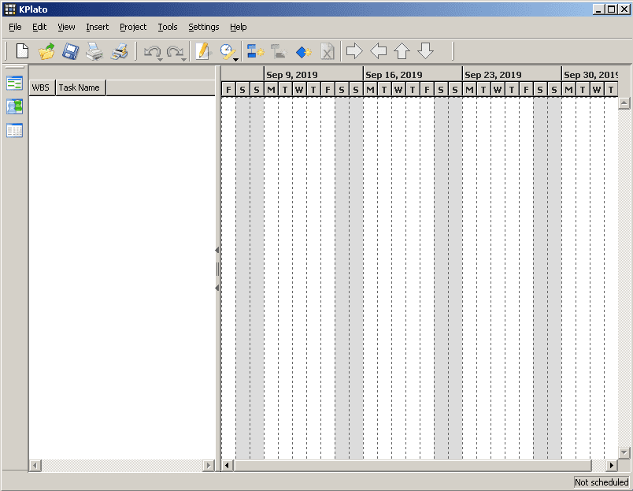This screenshot has height=491, width=633.
Task: Open the Tools menu
Action: pyautogui.click(x=168, y=27)
